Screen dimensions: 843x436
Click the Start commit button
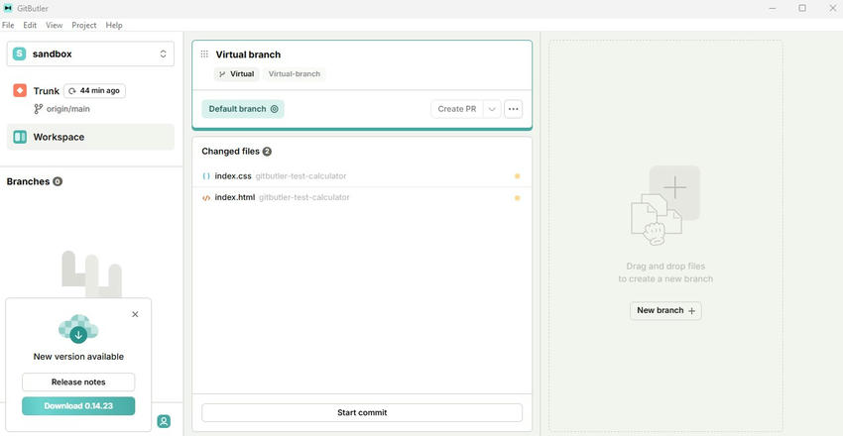click(x=362, y=413)
